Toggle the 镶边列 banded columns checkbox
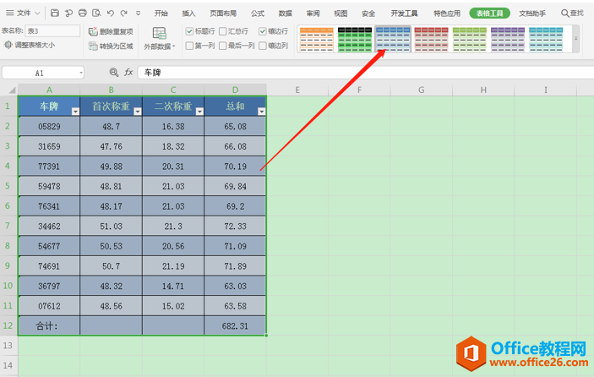Image resolution: width=594 pixels, height=377 pixels. pyautogui.click(x=263, y=46)
